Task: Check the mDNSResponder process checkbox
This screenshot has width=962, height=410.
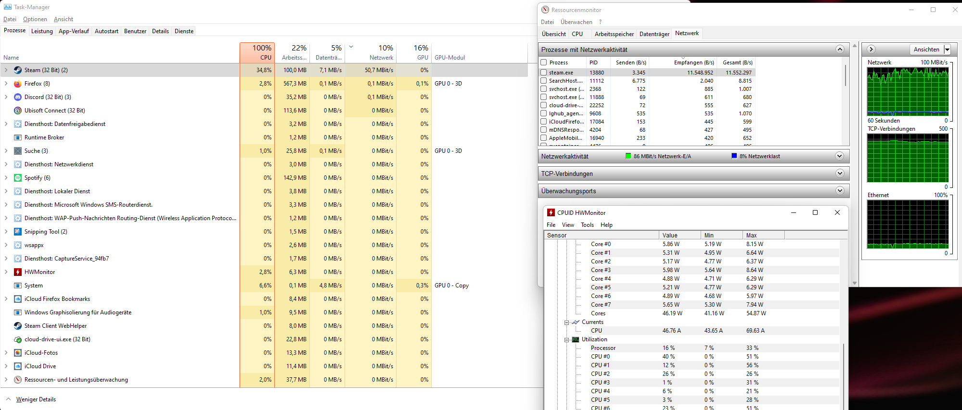Action: (544, 130)
